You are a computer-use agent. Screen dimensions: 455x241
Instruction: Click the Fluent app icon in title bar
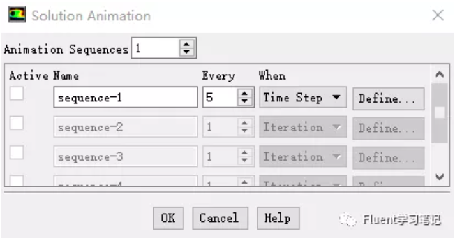click(17, 15)
